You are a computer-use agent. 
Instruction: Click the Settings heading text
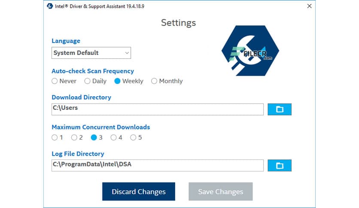[x=178, y=23]
